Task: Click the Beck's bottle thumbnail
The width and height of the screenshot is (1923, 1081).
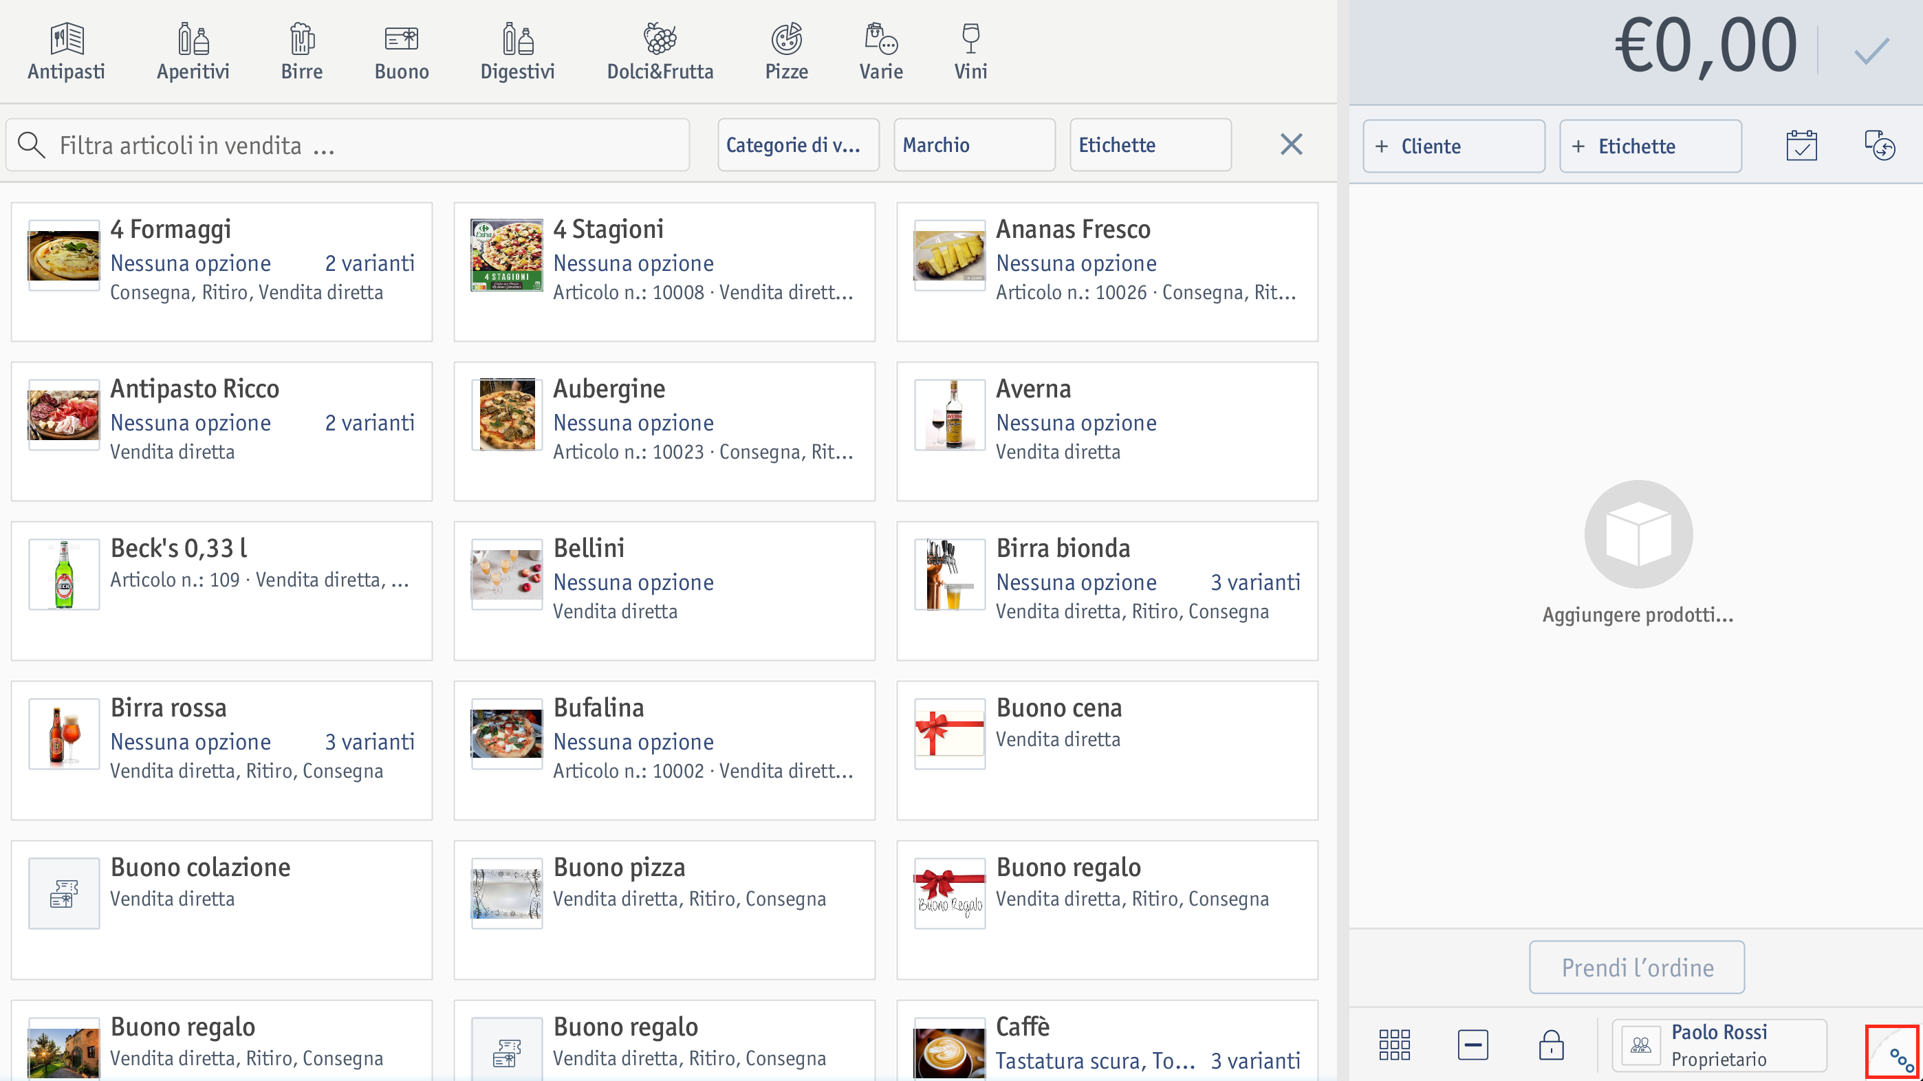Action: [x=63, y=574]
